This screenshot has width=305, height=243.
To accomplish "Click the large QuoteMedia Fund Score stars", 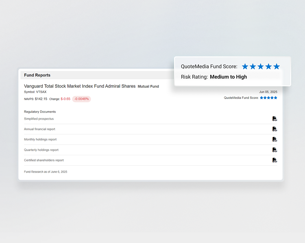I will coord(261,66).
